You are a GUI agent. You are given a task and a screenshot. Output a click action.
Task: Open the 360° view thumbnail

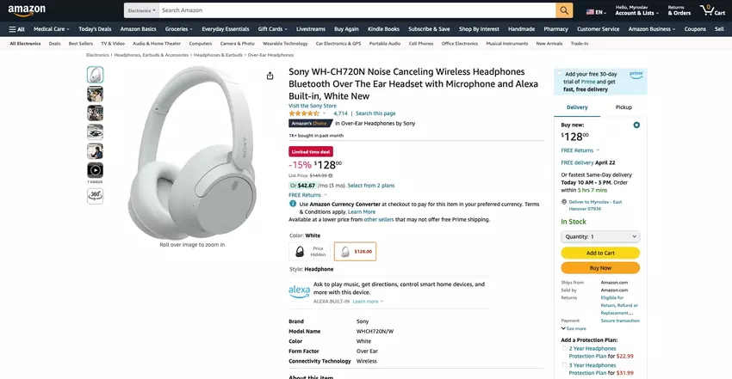(95, 196)
